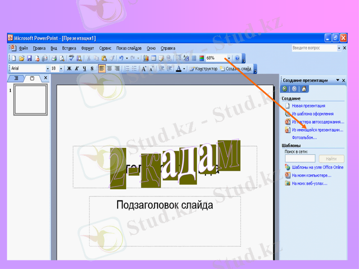Click the Новая презентация link
The height and width of the screenshot is (269, 359).
[308, 106]
